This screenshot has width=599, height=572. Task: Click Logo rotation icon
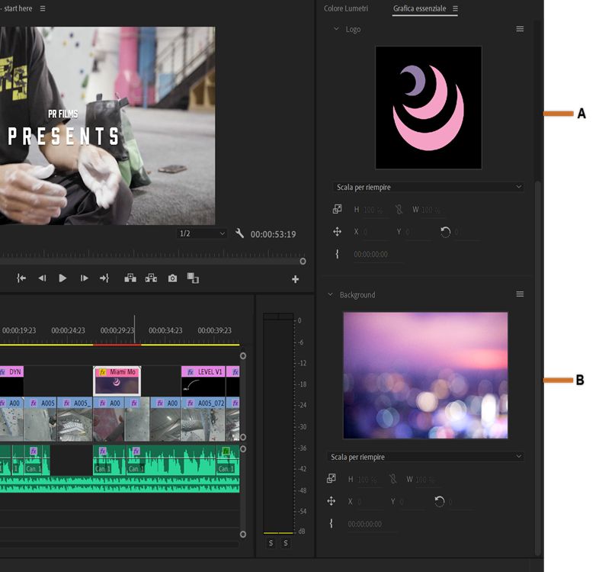pyautogui.click(x=445, y=232)
